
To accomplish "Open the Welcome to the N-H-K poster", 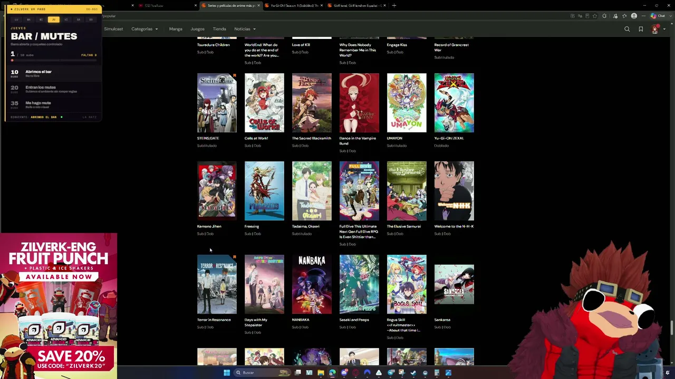I will [454, 191].
